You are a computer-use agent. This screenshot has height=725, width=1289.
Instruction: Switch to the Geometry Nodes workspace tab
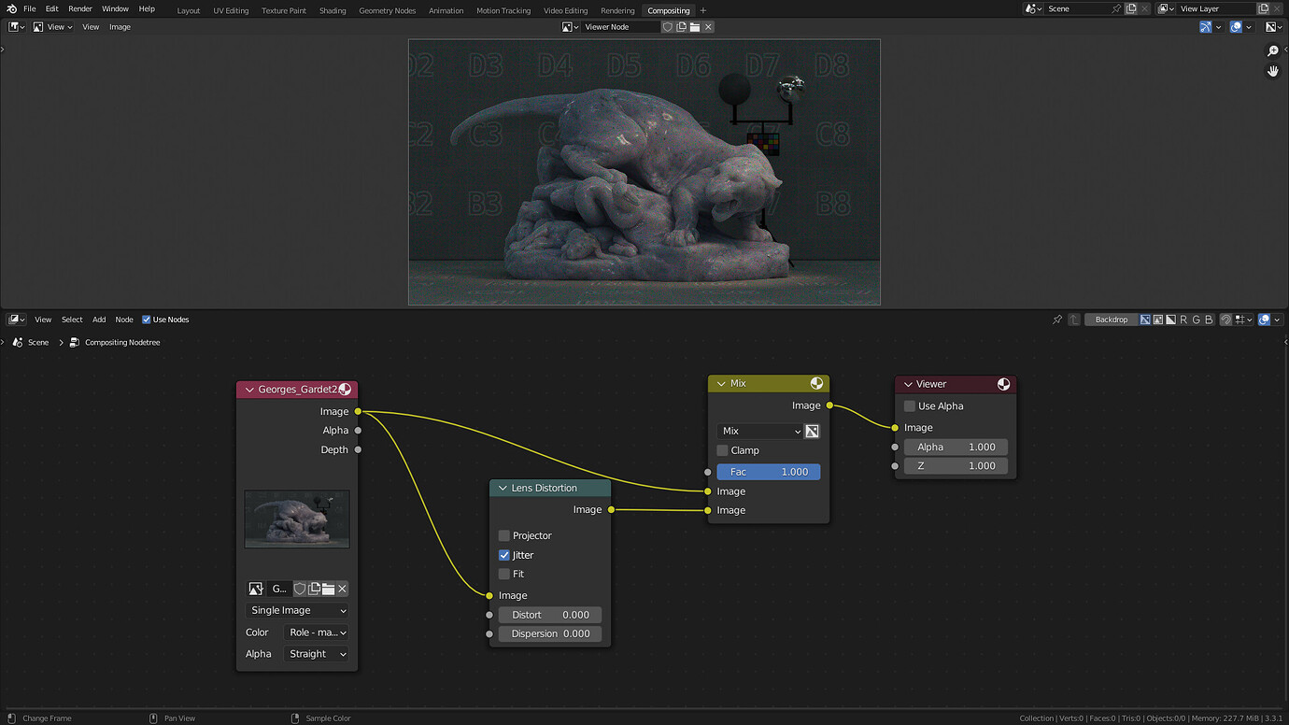tap(387, 10)
